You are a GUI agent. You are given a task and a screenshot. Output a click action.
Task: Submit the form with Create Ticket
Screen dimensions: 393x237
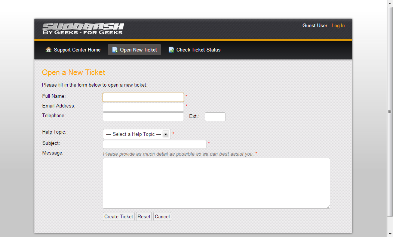119,216
